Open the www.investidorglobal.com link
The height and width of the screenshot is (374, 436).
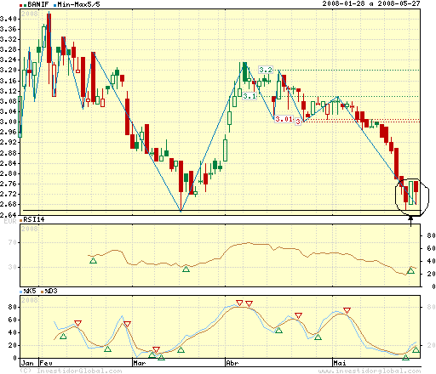click(x=370, y=371)
